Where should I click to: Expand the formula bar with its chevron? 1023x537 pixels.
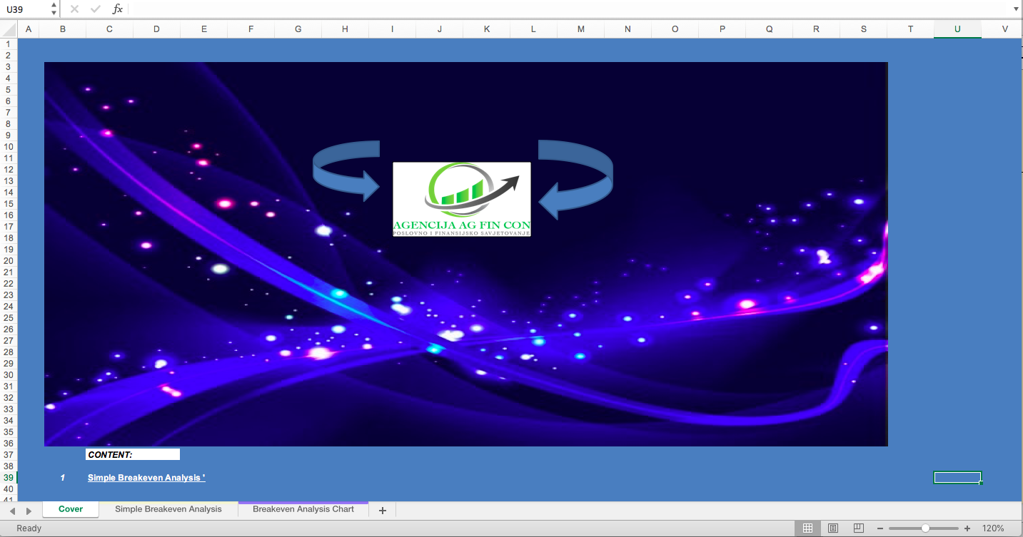tap(1016, 9)
